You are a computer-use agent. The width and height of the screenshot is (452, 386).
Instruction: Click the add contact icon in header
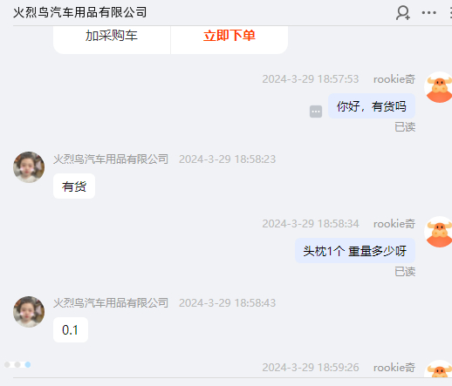click(x=403, y=13)
